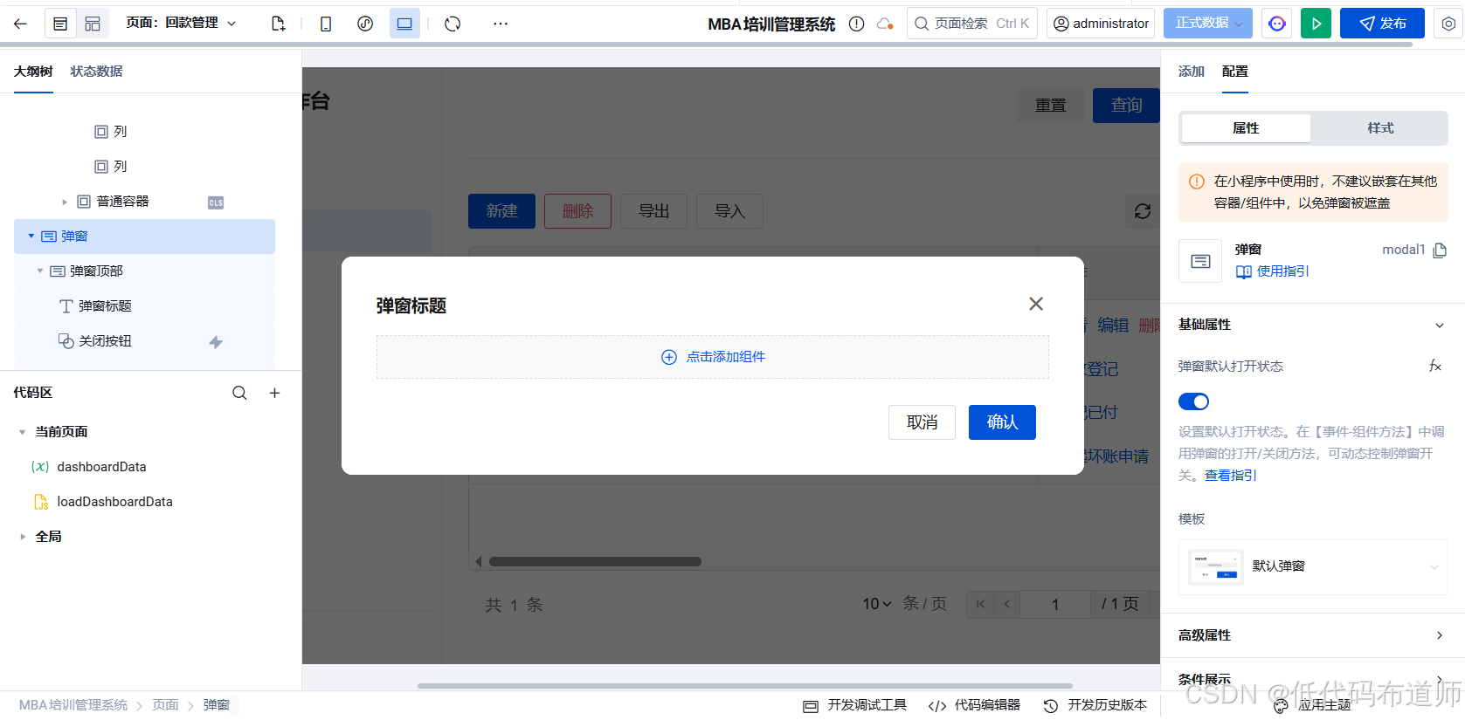Viewport: 1465px width, 720px height.
Task: Click the new page file icon
Action: [x=279, y=24]
